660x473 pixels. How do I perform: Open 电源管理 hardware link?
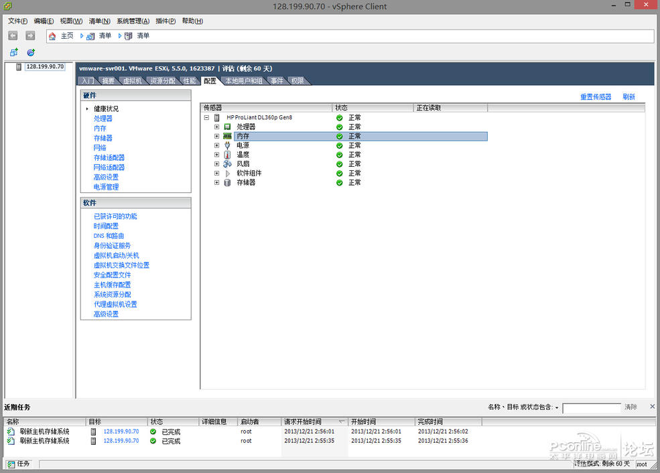tap(106, 187)
